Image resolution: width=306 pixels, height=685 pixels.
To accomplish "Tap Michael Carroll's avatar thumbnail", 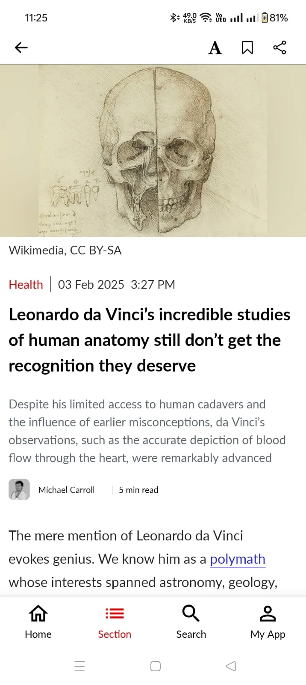I will [19, 489].
